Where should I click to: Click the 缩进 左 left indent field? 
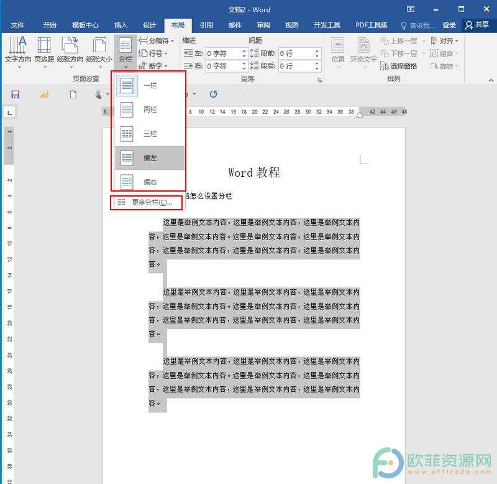click(224, 54)
